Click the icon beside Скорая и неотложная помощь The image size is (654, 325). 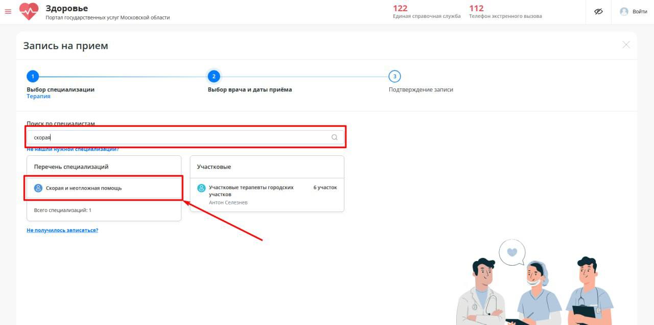(x=38, y=188)
